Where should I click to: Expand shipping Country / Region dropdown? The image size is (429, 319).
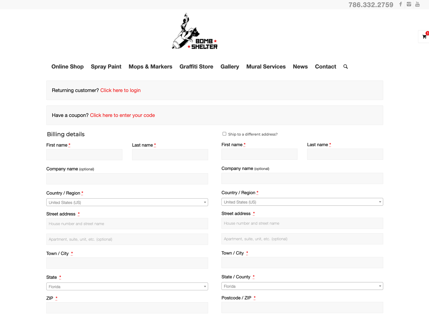pos(302,202)
